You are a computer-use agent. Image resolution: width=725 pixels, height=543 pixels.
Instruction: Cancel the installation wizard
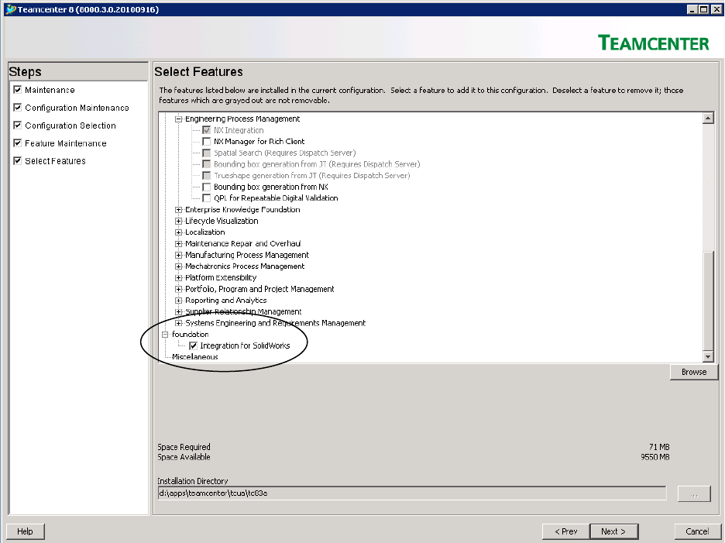coord(697,531)
